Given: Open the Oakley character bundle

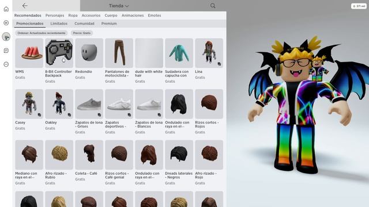Looking at the screenshot, I should (x=59, y=104).
